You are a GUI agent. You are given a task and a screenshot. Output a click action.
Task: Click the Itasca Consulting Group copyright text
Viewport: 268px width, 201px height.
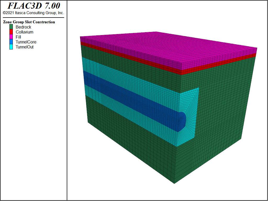coord(33,13)
